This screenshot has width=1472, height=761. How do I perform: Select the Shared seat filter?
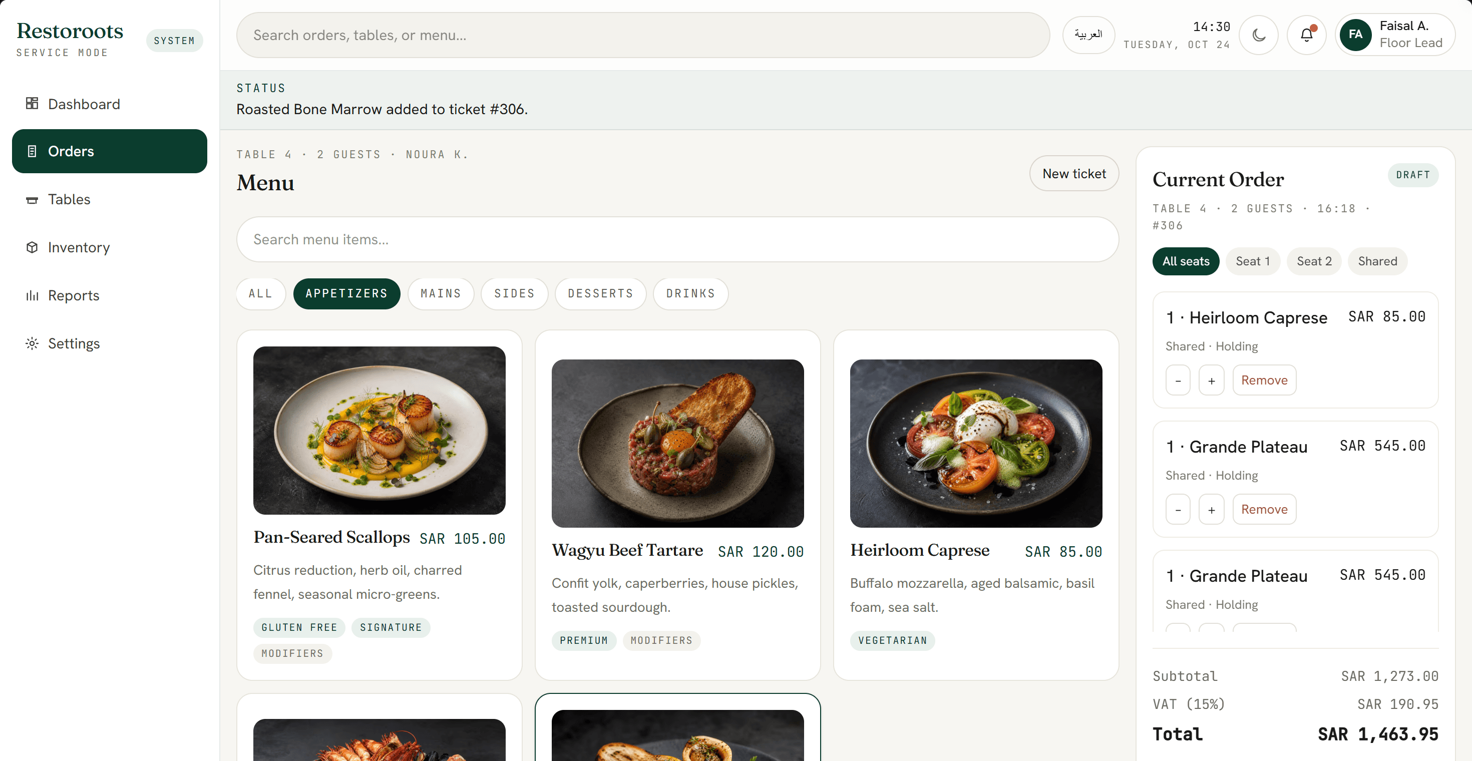point(1377,261)
